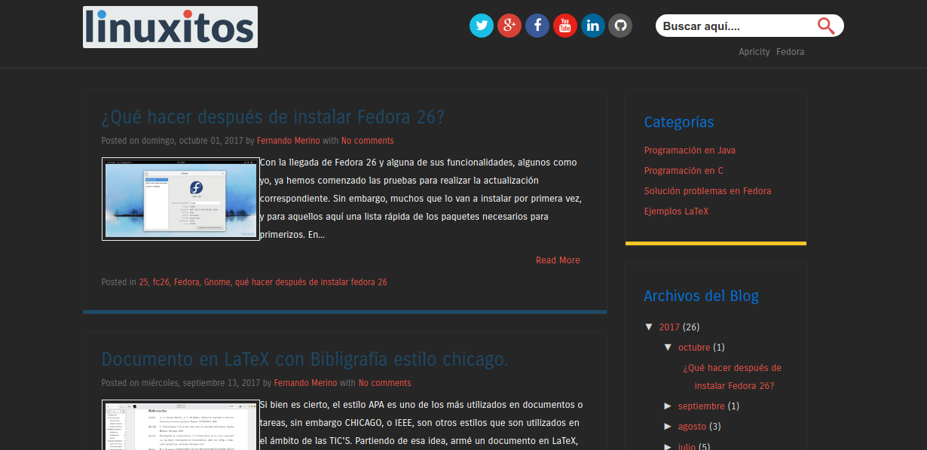Viewport: 927px width, 450px height.
Task: Click post date 'miércoles, septiembre 13, 2017'
Action: tap(201, 383)
